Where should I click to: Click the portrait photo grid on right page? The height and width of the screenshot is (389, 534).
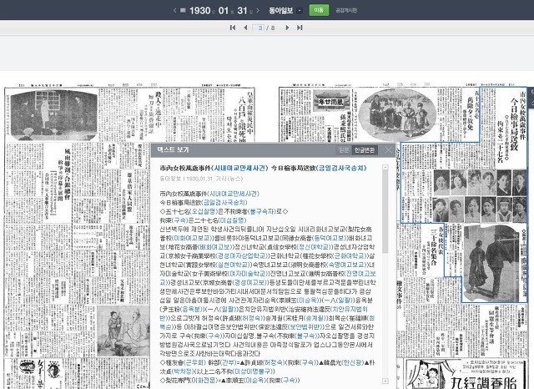[481, 196]
